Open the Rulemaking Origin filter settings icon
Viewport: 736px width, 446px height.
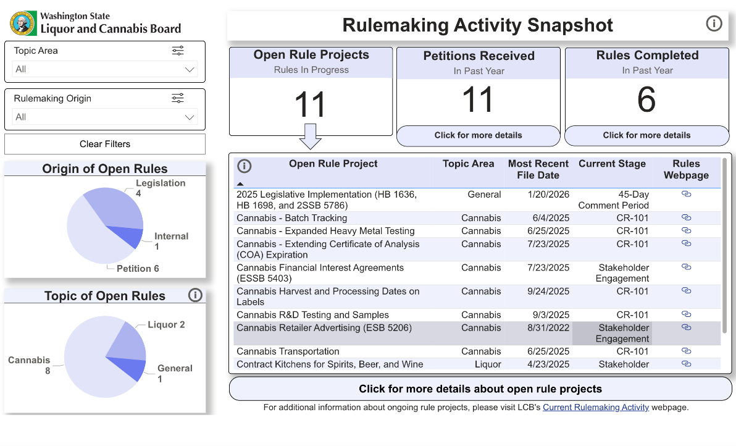178,98
